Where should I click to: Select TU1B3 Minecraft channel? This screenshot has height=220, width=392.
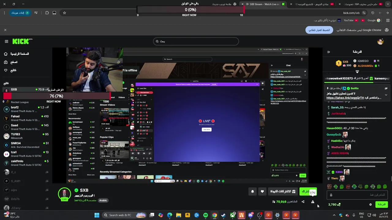click(x=26, y=136)
